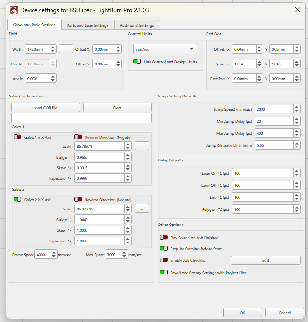The width and height of the screenshot is (308, 322).
Task: Click the LightBurn app icon in title bar
Action: (x=14, y=10)
